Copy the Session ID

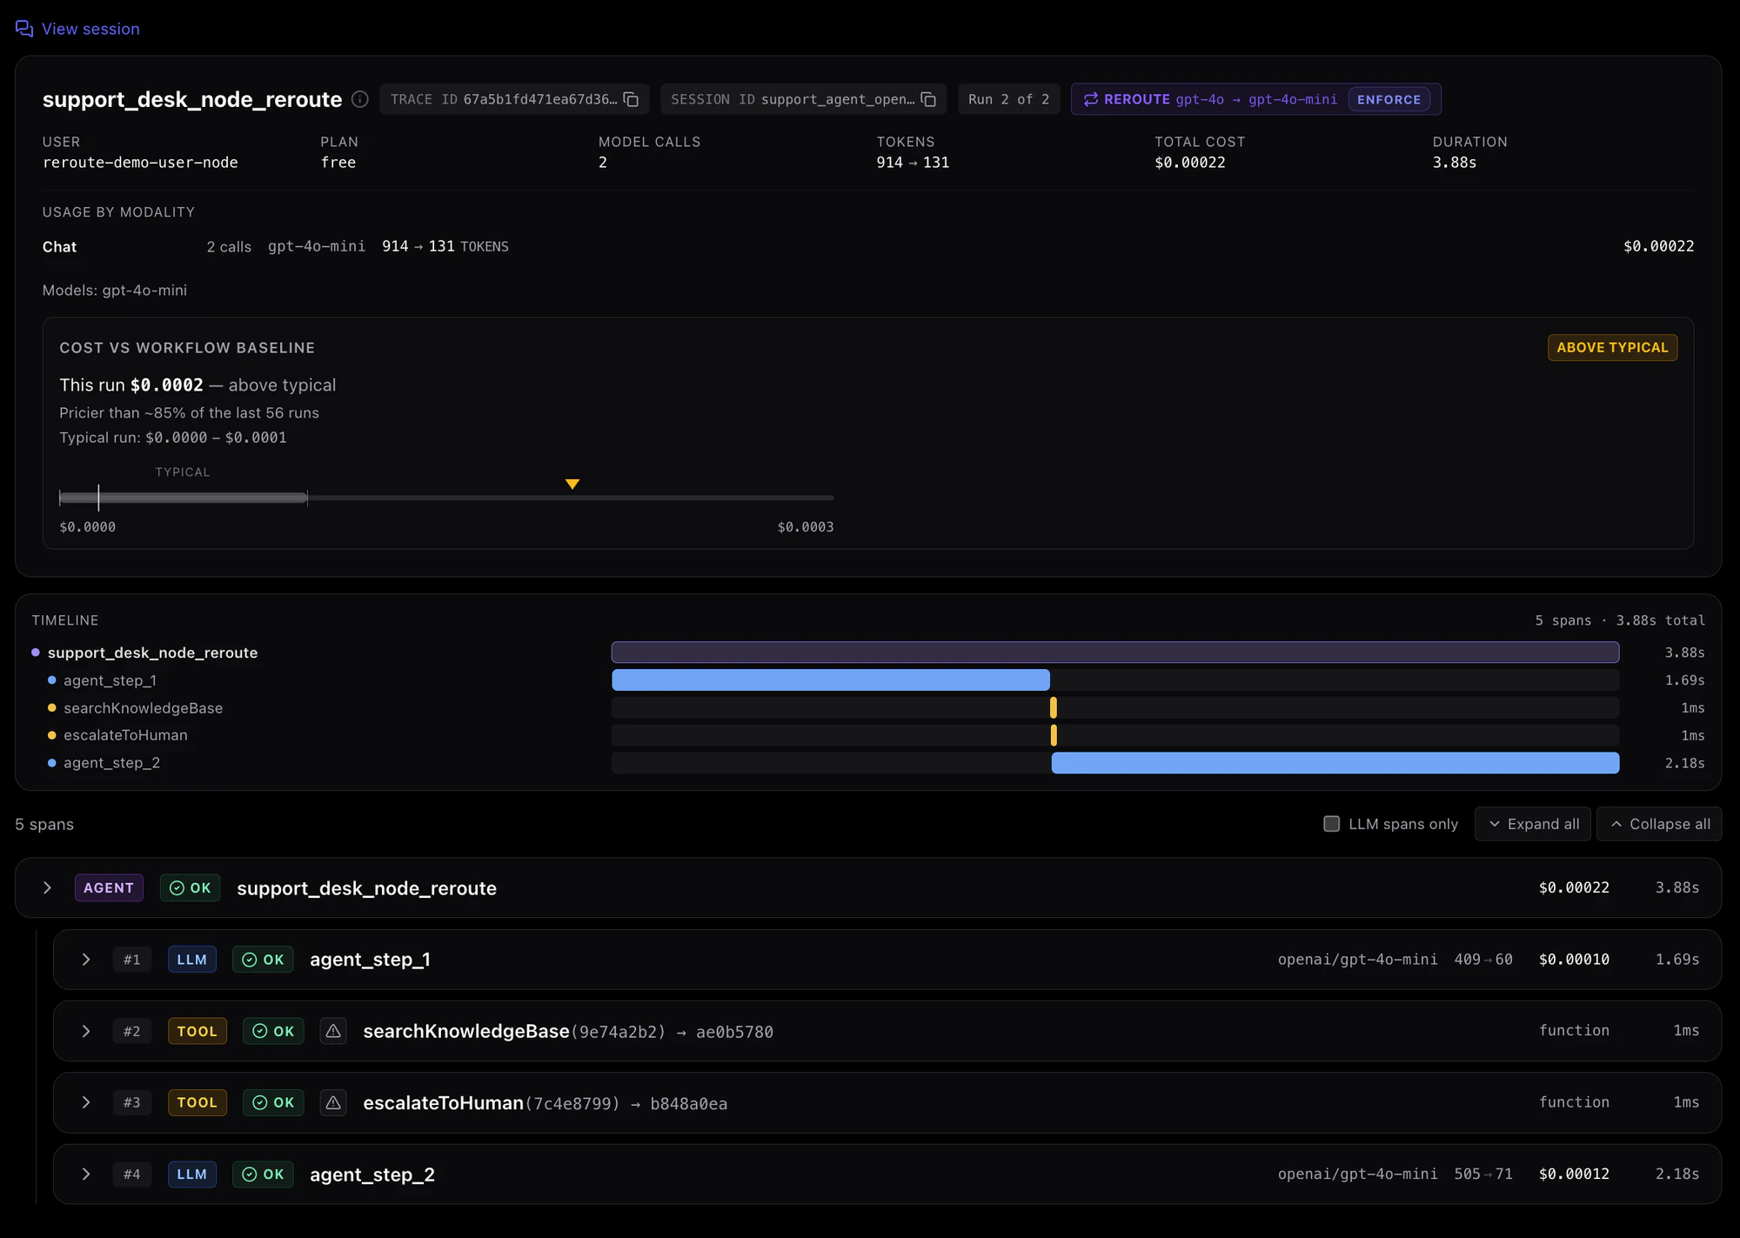(928, 99)
